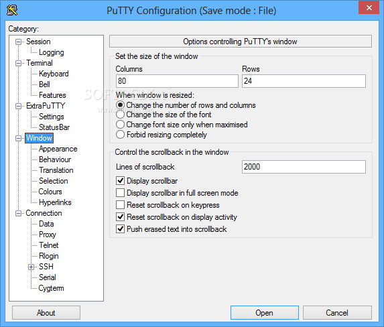The image size is (384, 327).
Task: Open the Telnet category
Action: [x=49, y=245]
